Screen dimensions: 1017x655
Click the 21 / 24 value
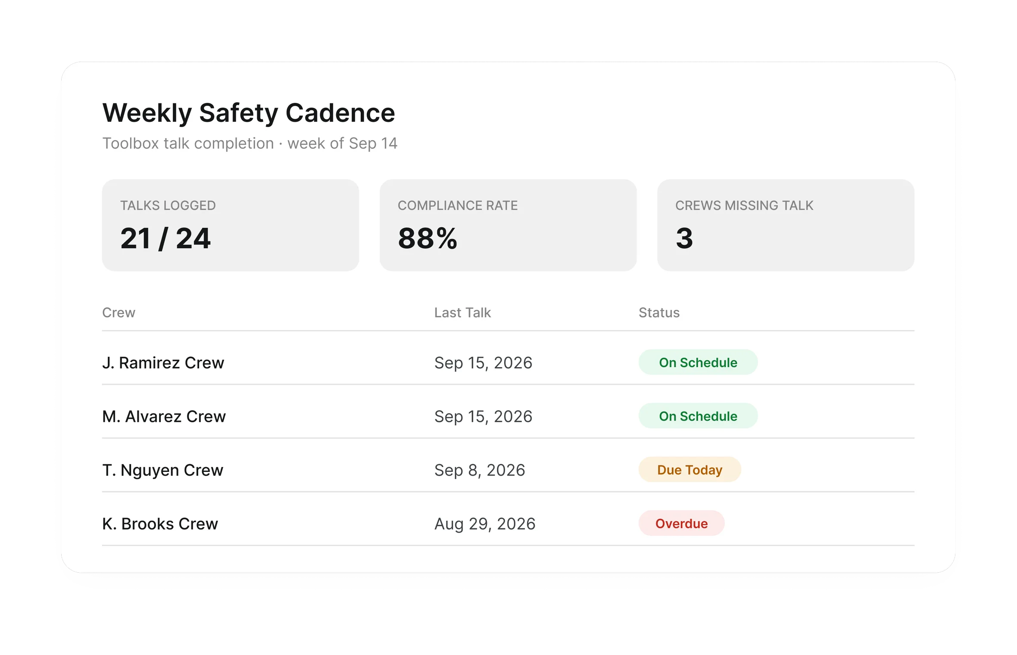point(165,238)
